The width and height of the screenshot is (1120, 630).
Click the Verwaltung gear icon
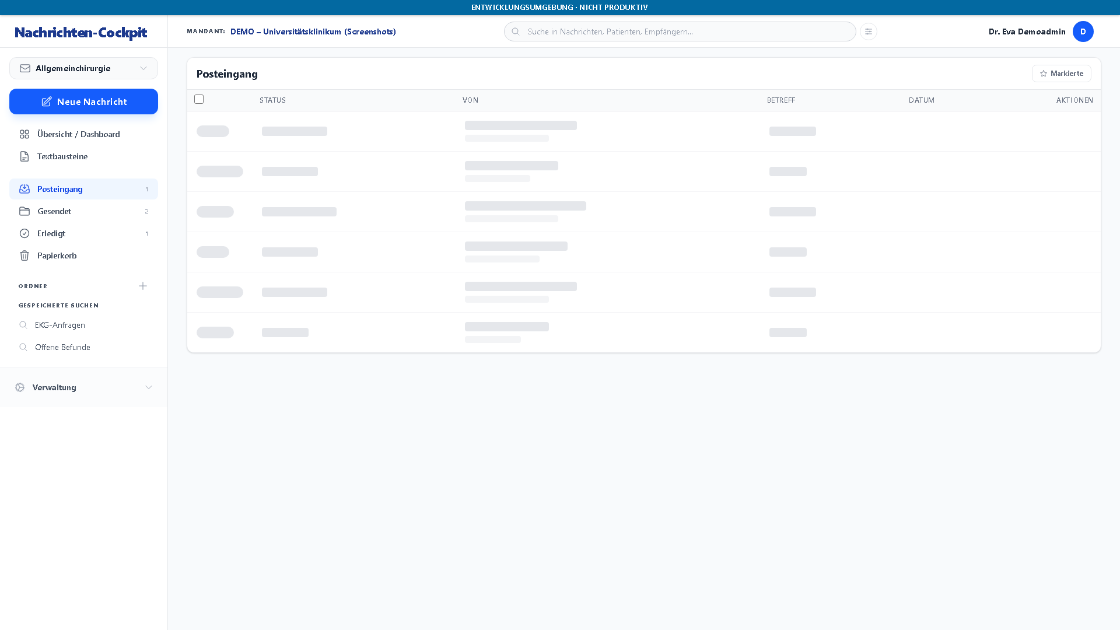(x=20, y=387)
